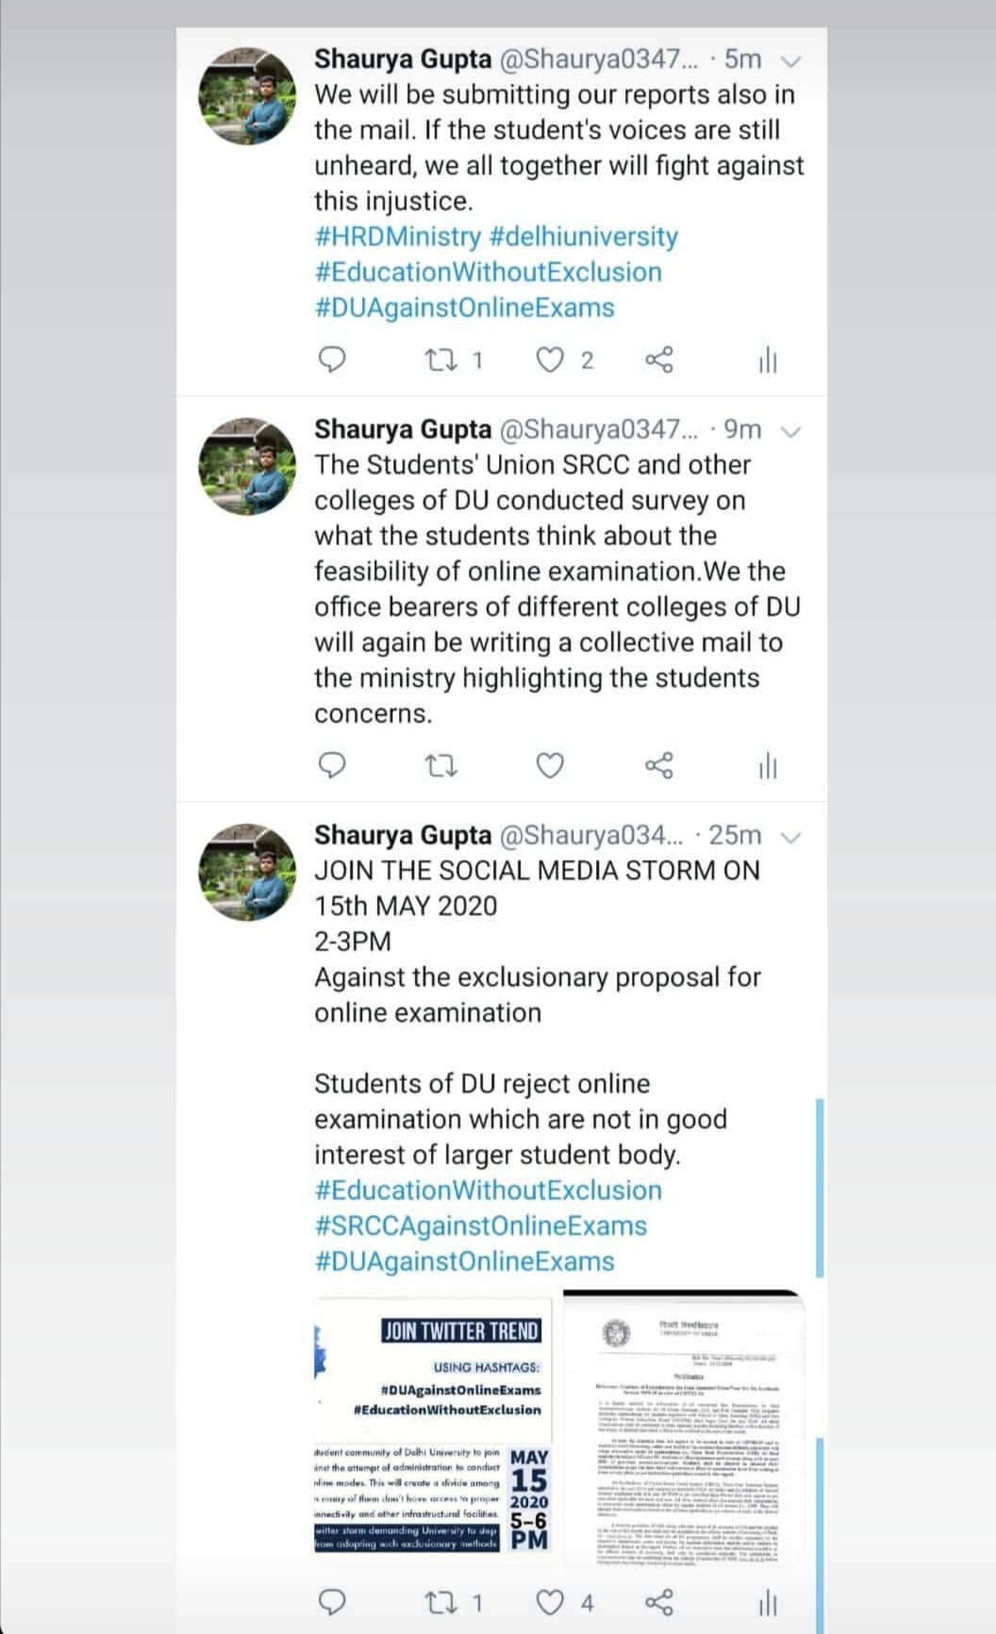Share the 9m Students' Union SRCC tweet
Viewport: 996px width, 1634px height.
pyautogui.click(x=659, y=765)
